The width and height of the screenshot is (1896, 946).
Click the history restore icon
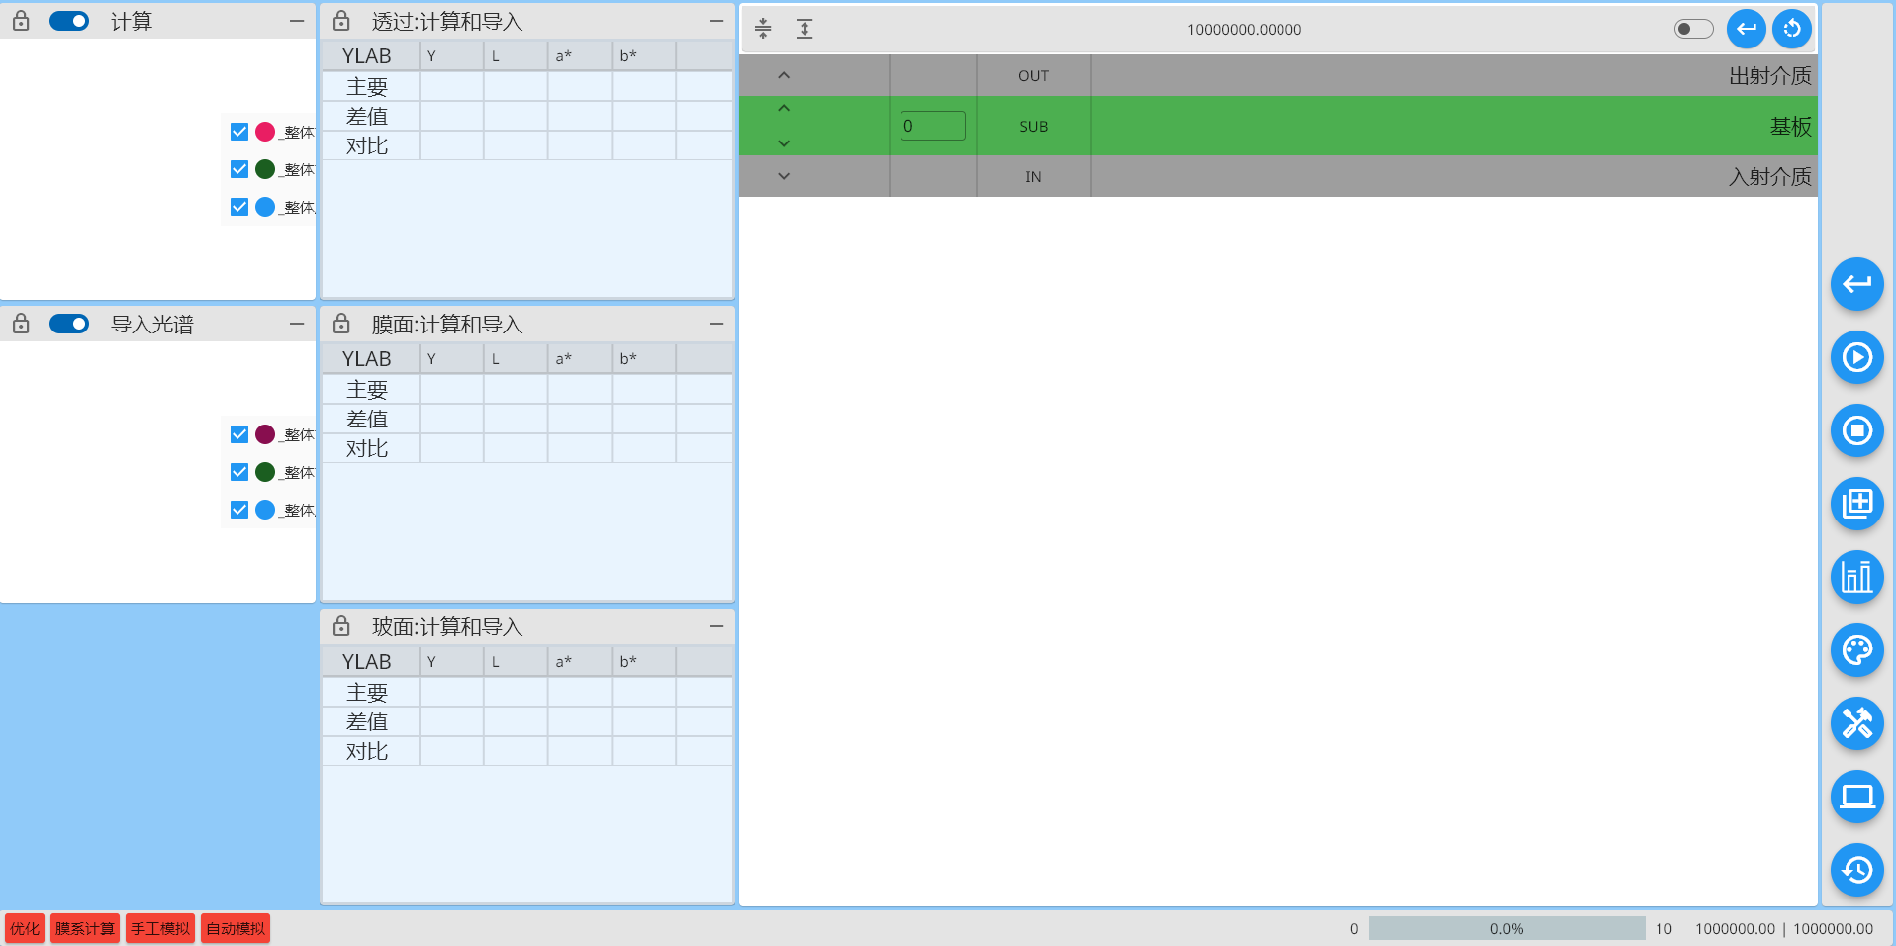pos(1856,870)
